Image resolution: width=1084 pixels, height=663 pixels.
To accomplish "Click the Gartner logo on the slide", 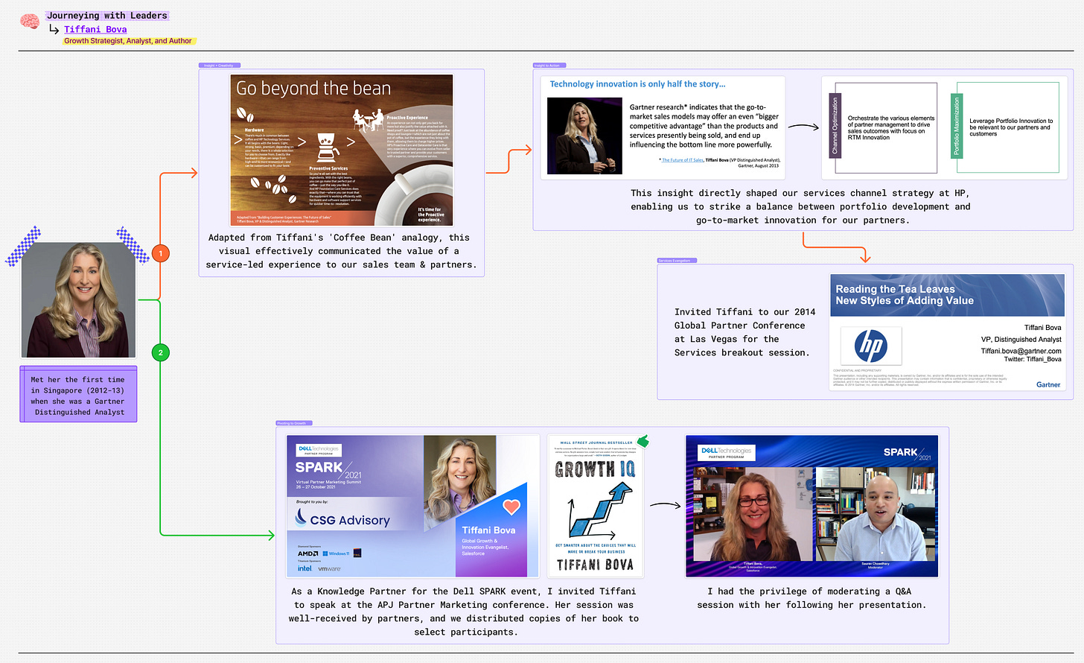I will tap(1048, 384).
